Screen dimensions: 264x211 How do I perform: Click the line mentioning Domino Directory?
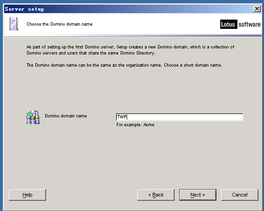click(91, 53)
